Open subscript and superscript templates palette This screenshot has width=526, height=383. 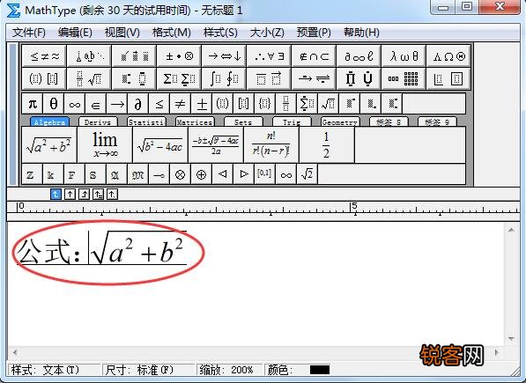pos(134,78)
